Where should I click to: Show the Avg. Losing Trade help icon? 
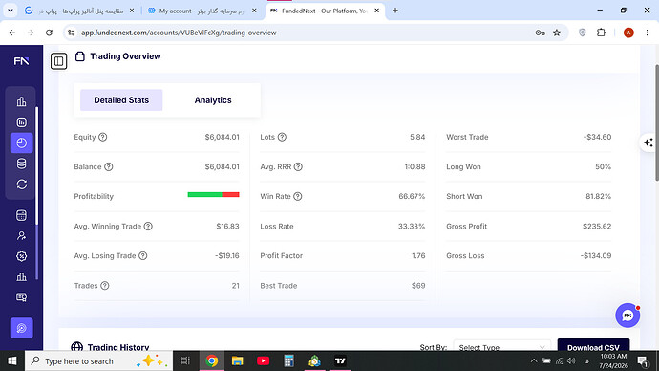pyautogui.click(x=143, y=255)
